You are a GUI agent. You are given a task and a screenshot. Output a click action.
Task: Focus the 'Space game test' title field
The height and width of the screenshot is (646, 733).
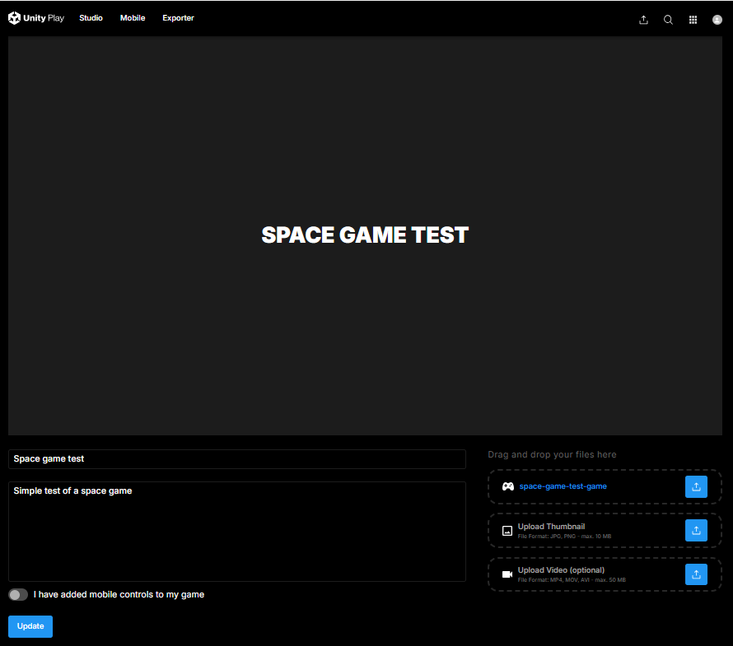coord(236,459)
